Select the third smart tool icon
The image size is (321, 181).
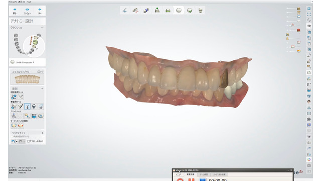(x=27, y=116)
